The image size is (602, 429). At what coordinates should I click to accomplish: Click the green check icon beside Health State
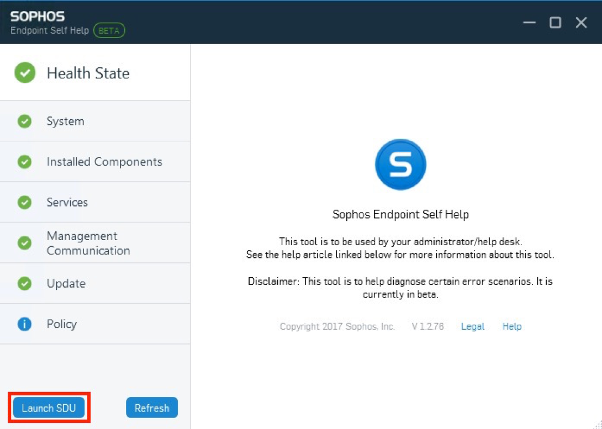[25, 72]
